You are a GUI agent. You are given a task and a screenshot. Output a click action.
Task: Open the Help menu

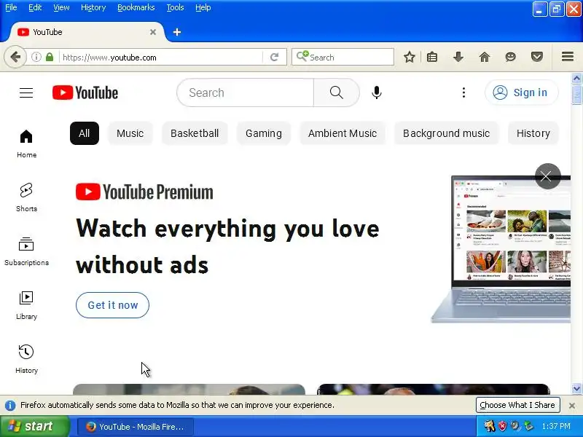(203, 7)
